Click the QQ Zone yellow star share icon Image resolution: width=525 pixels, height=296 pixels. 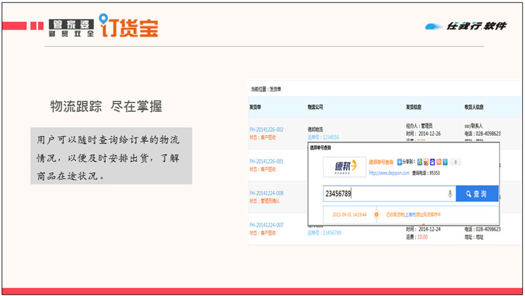pyautogui.click(x=419, y=162)
